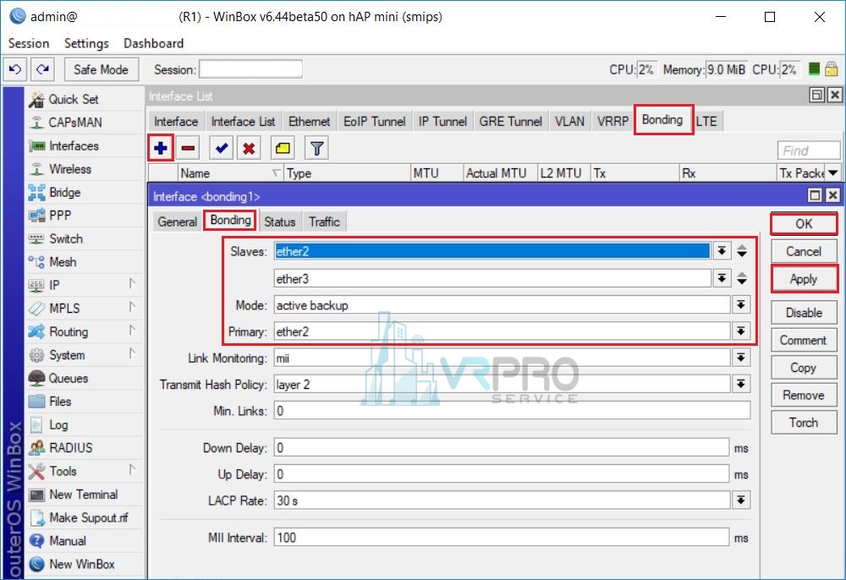Open Files in sidebar
Screen dimensions: 846x580
coord(60,401)
